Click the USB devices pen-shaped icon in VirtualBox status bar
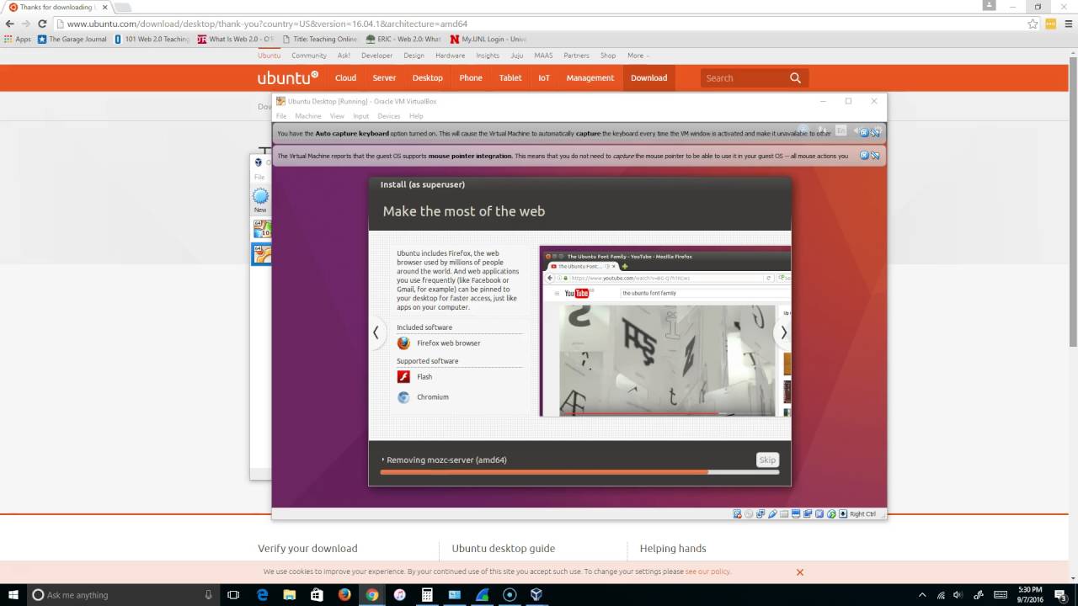The width and height of the screenshot is (1078, 606). click(772, 513)
